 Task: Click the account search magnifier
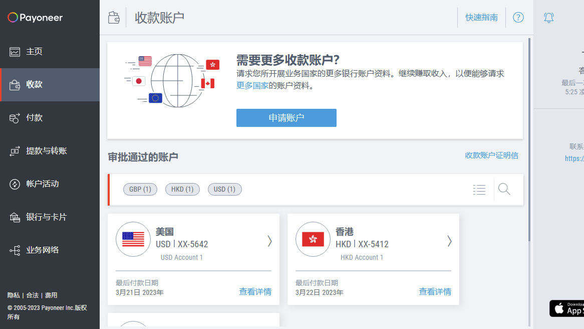click(504, 189)
